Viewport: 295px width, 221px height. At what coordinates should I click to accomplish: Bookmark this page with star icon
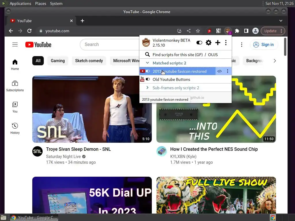[x=198, y=31]
